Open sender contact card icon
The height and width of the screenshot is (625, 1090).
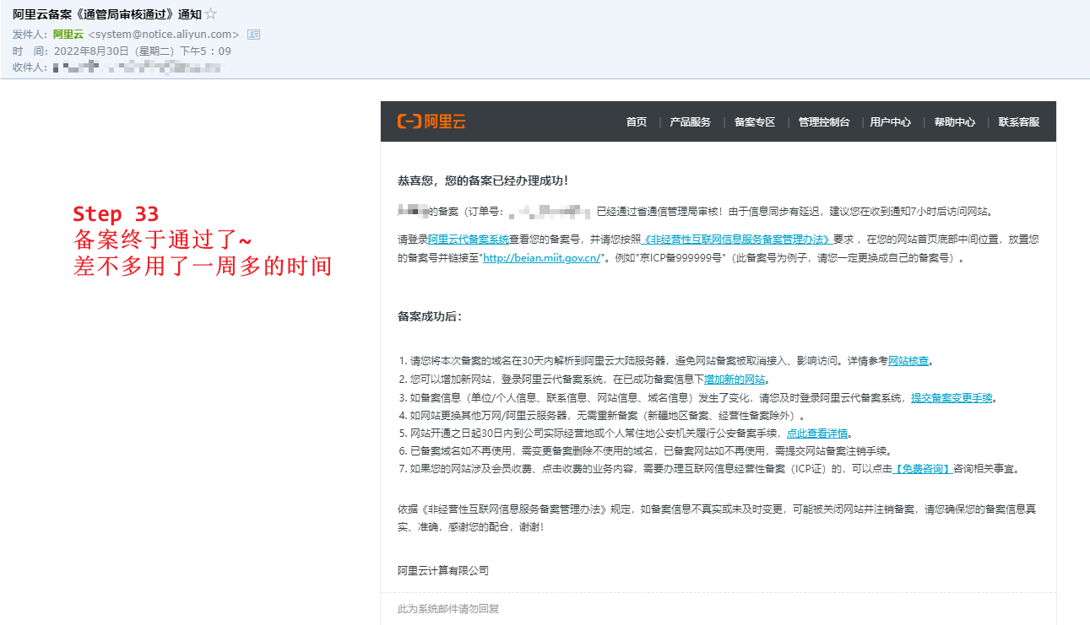coord(253,35)
